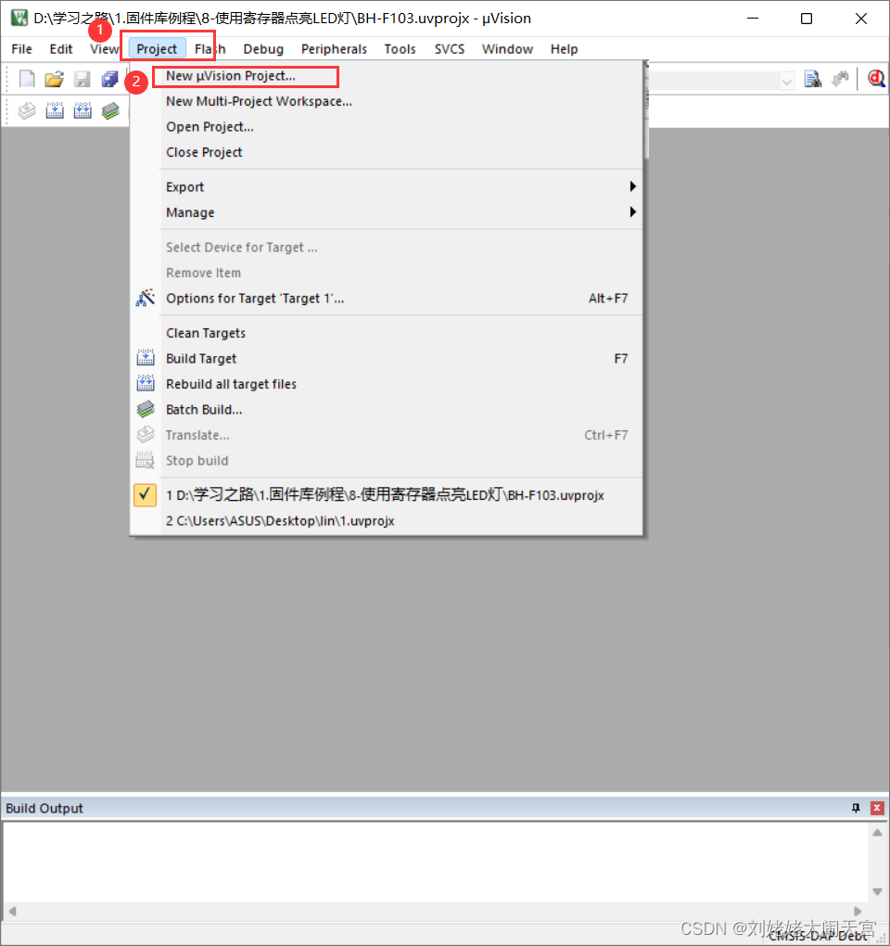
Task: Click the Rebuild toolbar icon
Action: click(82, 110)
